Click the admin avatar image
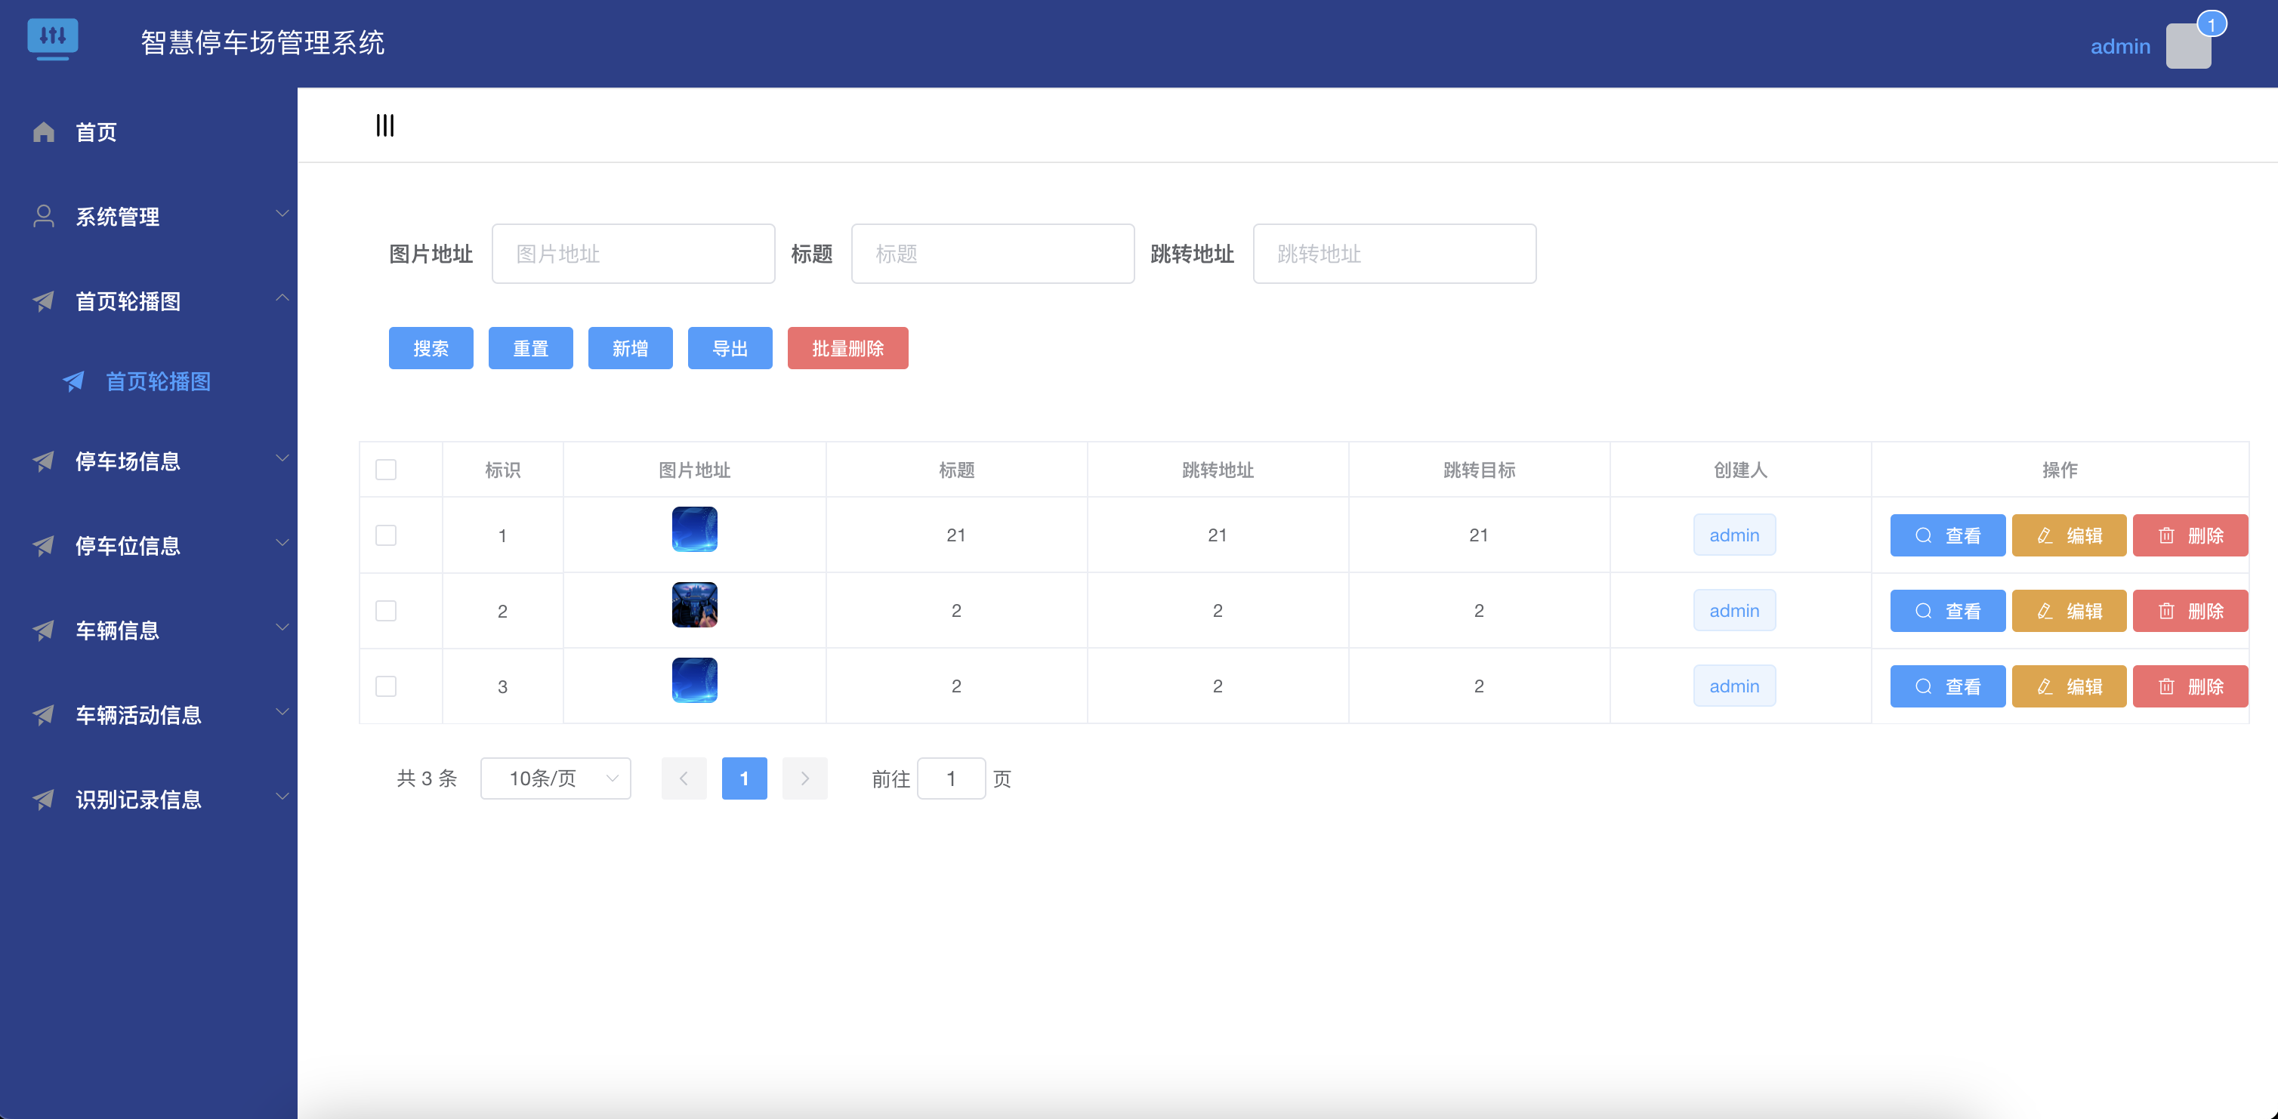This screenshot has height=1119, width=2278. click(2188, 46)
